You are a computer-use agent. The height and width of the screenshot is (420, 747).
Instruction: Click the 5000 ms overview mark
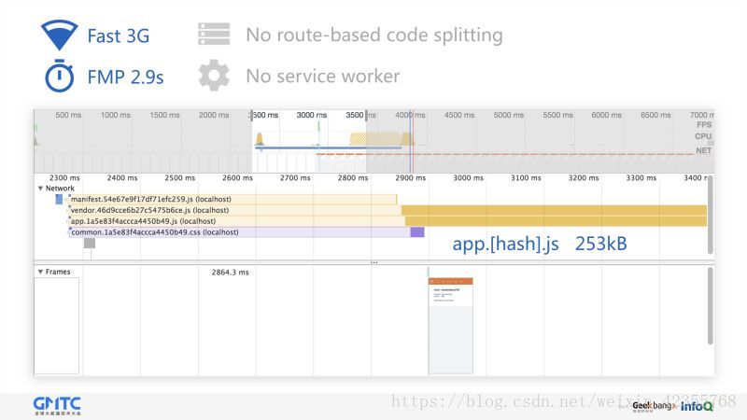tap(508, 115)
